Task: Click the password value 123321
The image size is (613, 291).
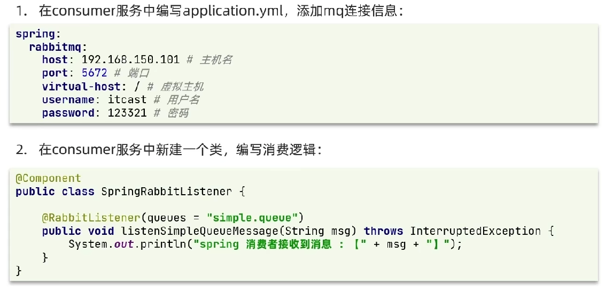Action: pos(127,113)
